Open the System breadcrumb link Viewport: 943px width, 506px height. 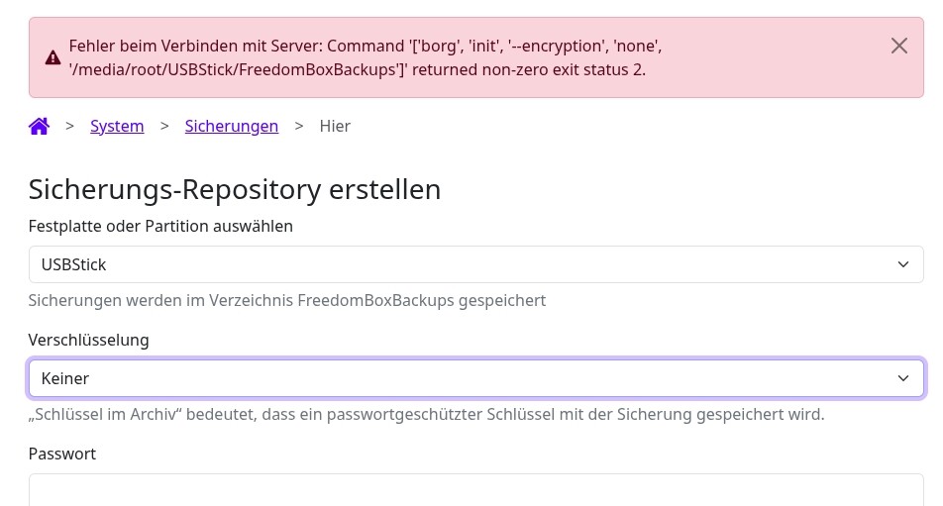coord(117,126)
